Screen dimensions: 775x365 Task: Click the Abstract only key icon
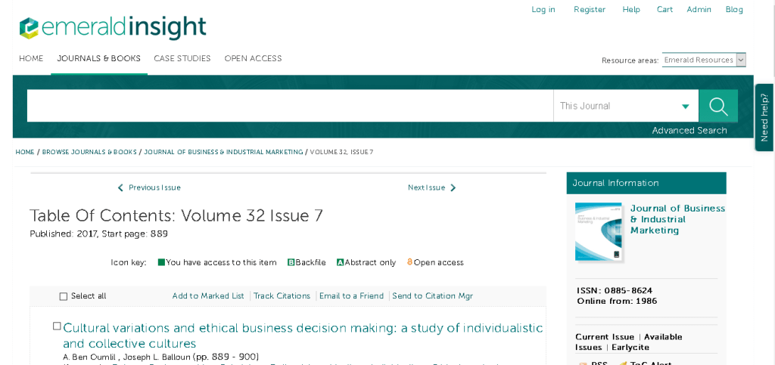[340, 263]
